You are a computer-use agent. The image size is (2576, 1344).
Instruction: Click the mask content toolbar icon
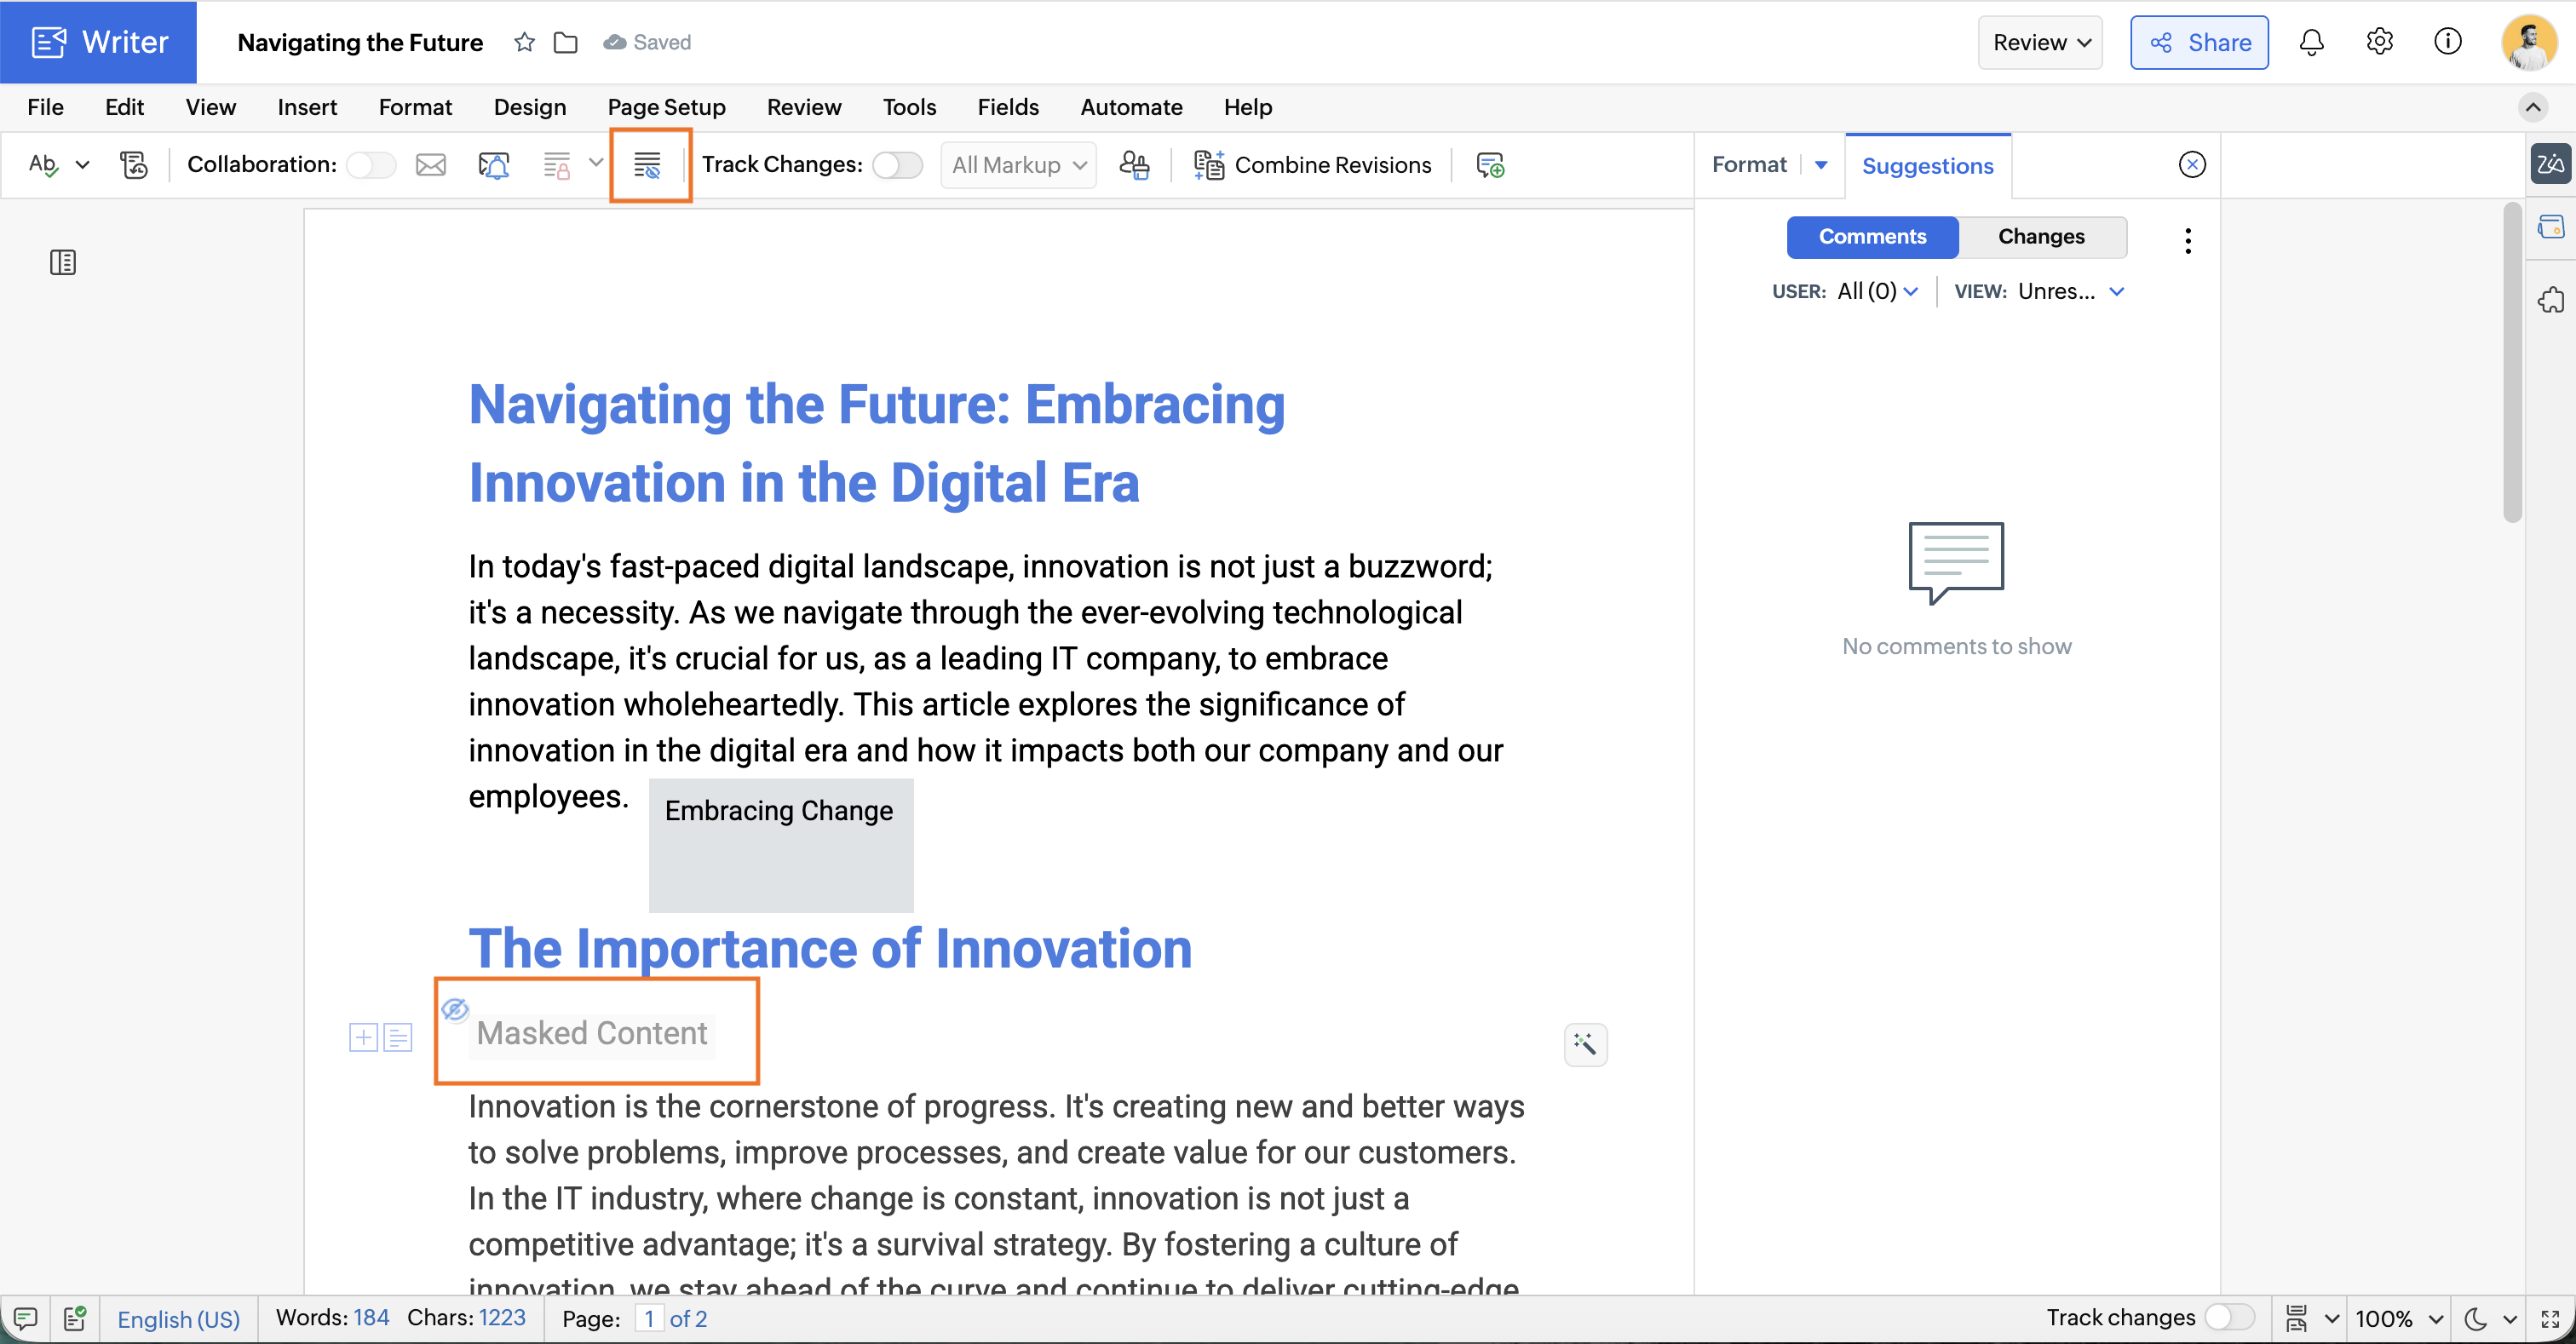tap(649, 165)
